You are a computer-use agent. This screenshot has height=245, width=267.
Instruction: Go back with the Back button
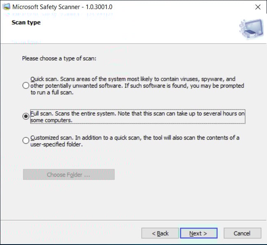pos(160,233)
